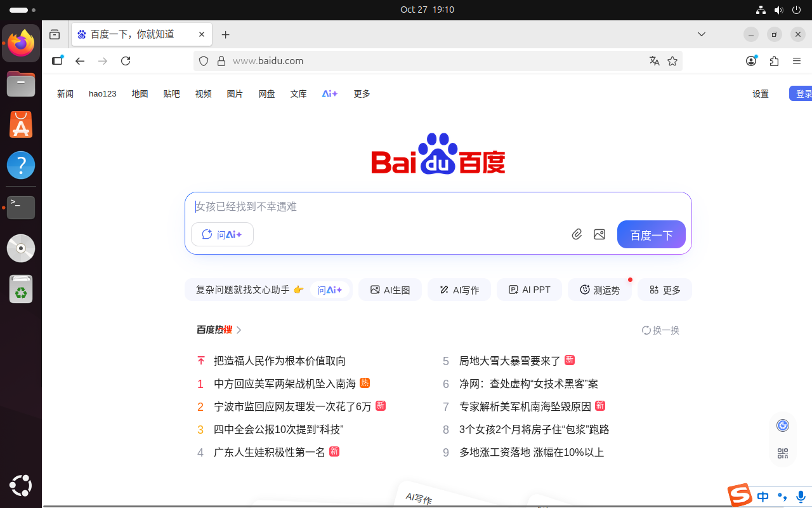Click the tracking protection shield icon
Viewport: 812px width, 508px height.
204,61
